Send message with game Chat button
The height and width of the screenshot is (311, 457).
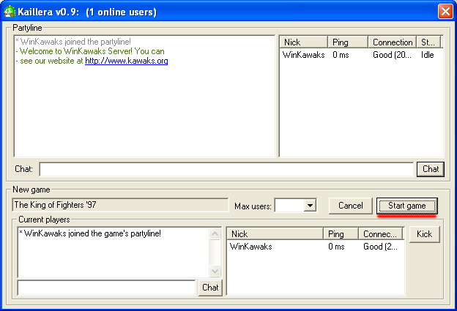coord(210,288)
